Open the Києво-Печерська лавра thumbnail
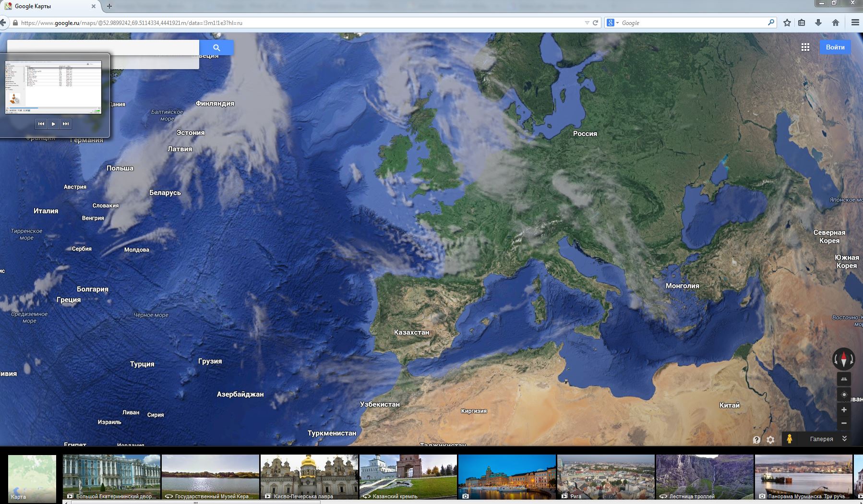The height and width of the screenshot is (504, 863). click(309, 477)
